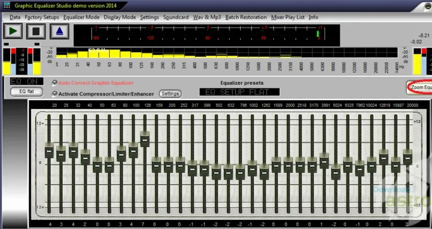Open compressor Settings button
This screenshot has height=229, width=432.
(170, 94)
